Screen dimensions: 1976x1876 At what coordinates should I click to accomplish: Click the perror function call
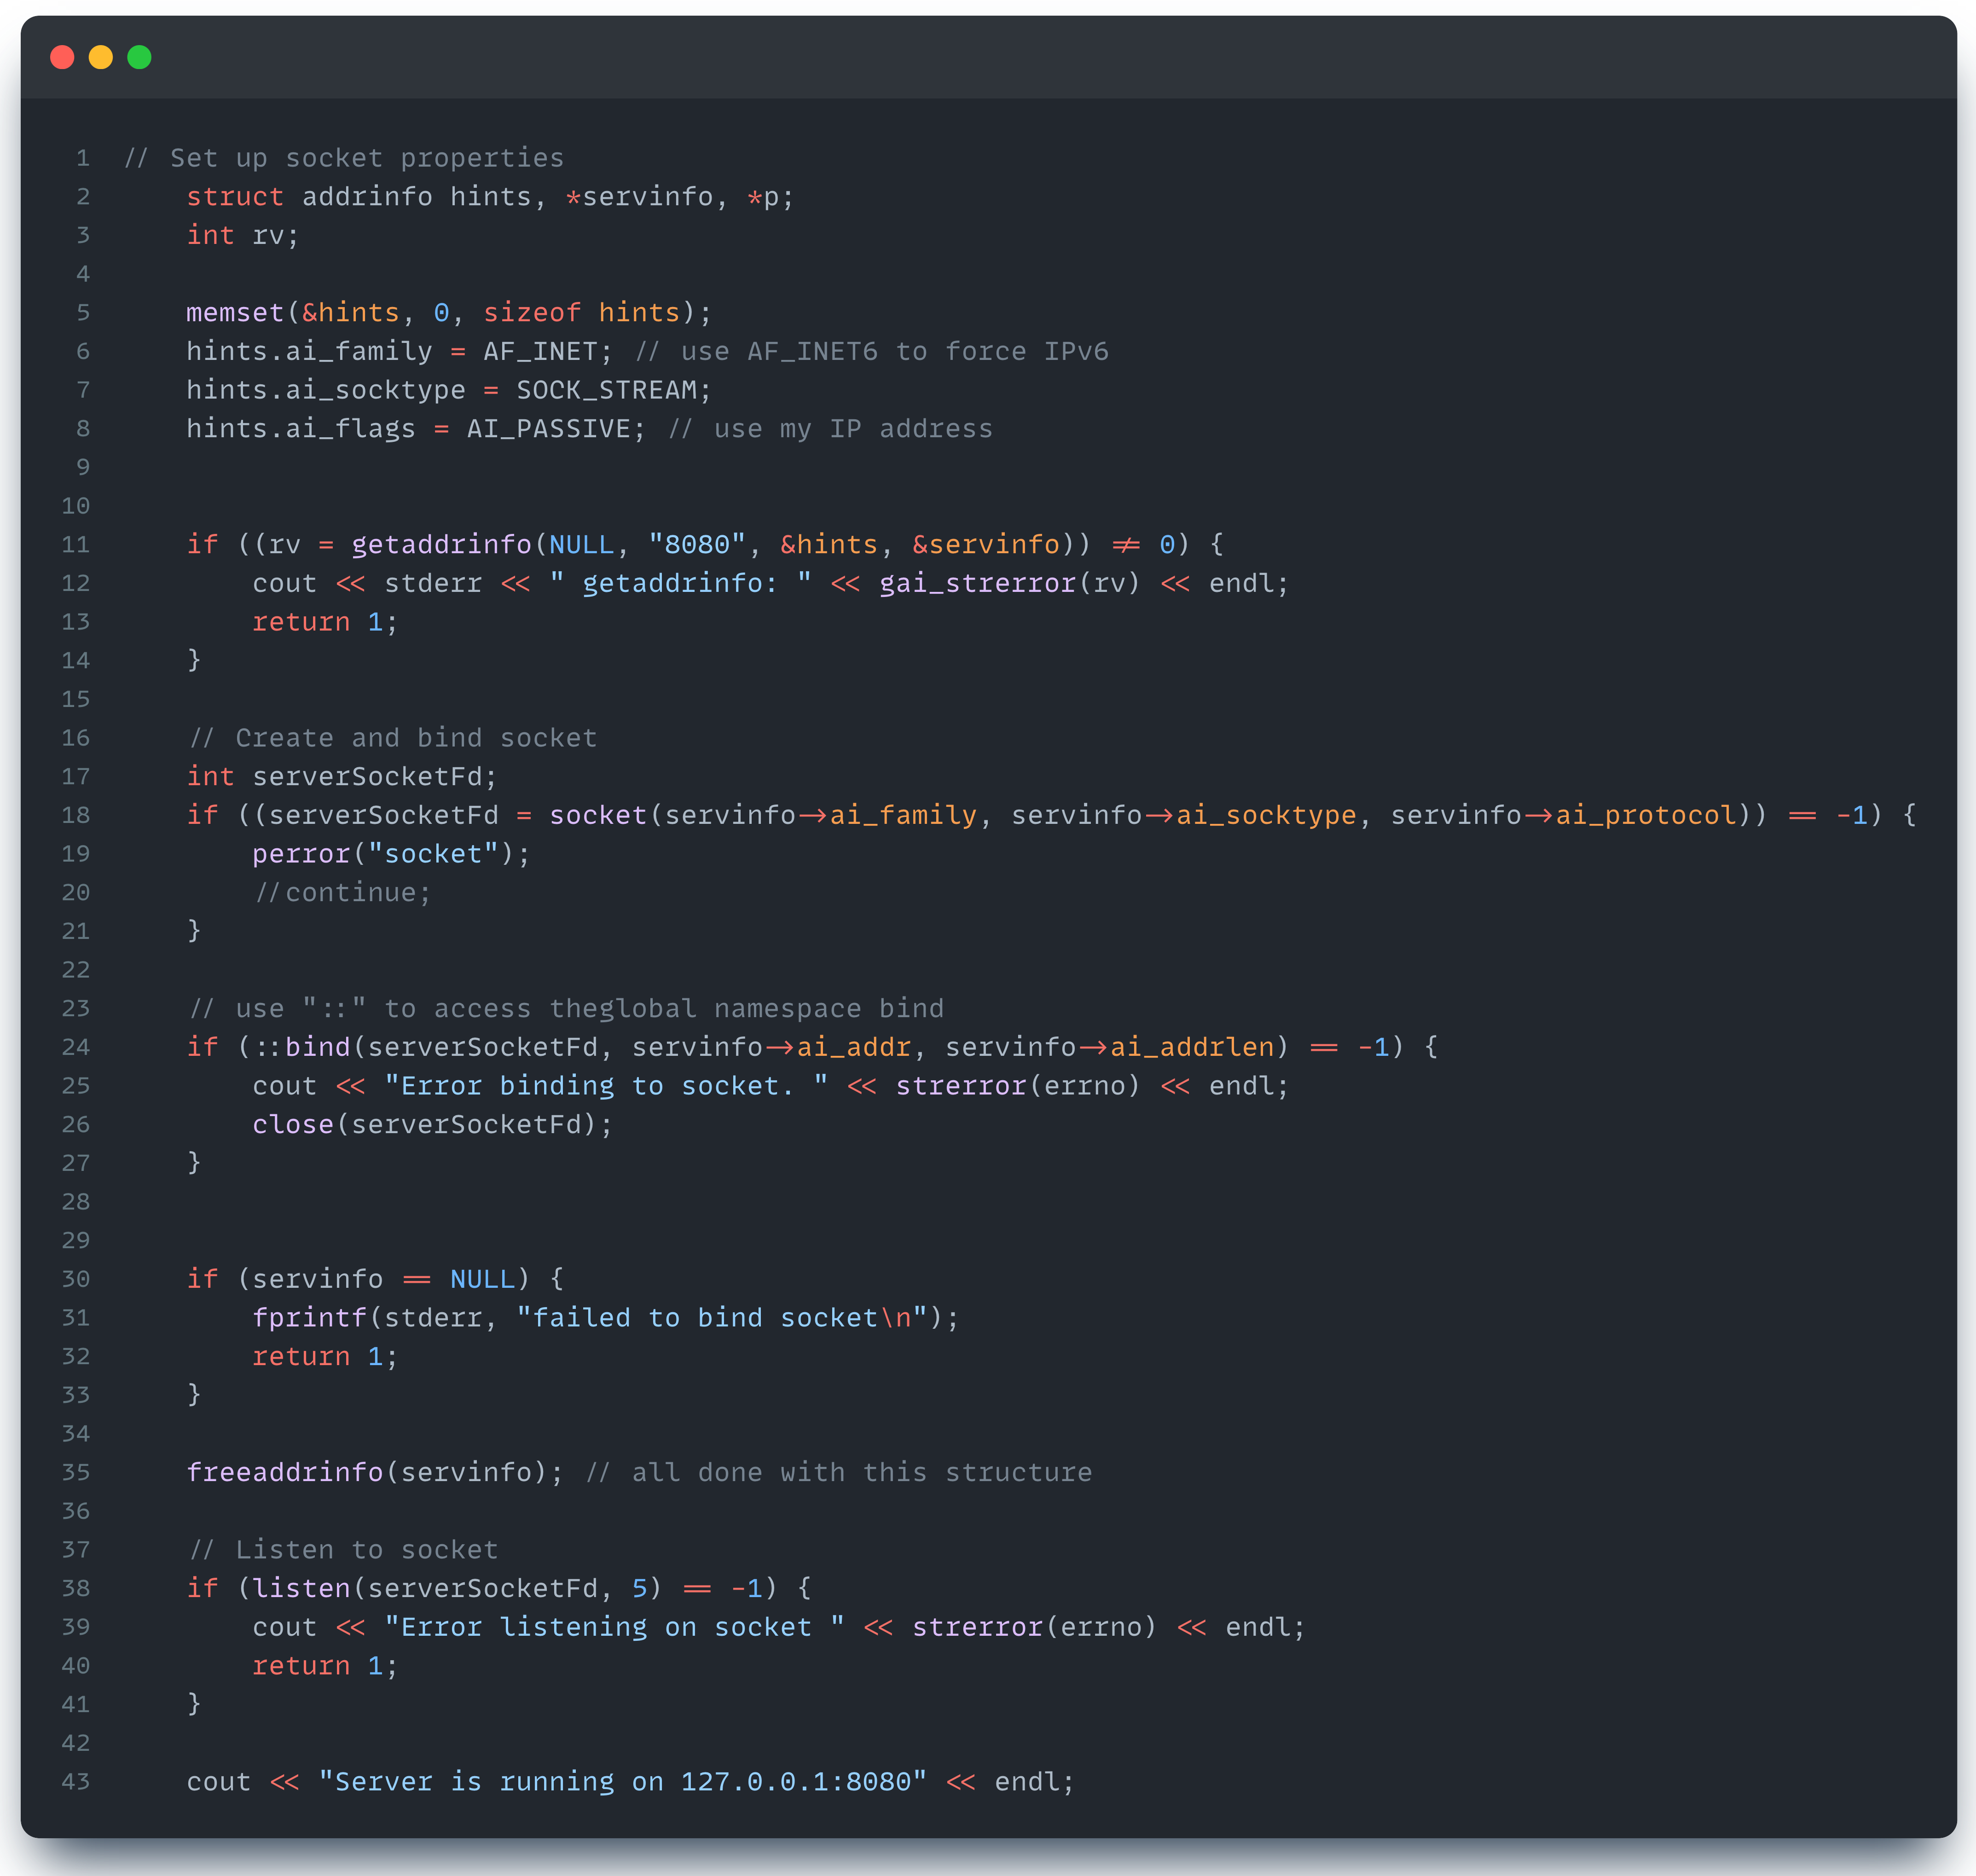click(x=301, y=854)
